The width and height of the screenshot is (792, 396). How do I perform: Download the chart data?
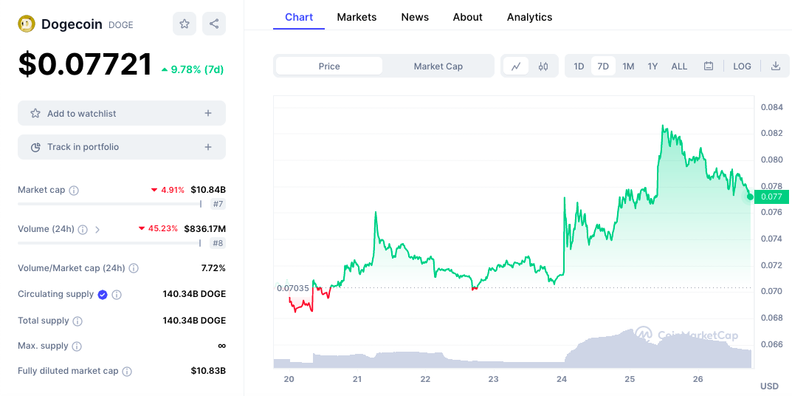[x=776, y=66]
